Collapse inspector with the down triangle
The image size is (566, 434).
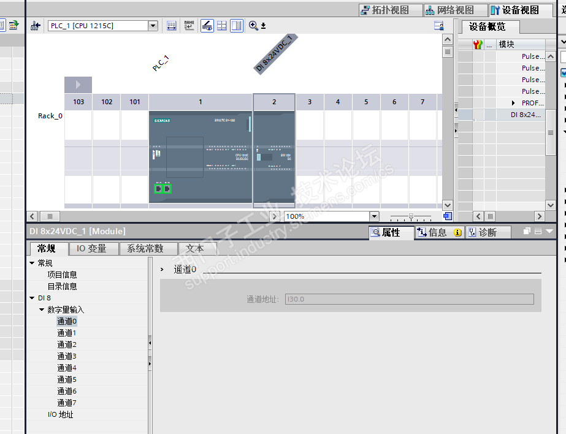(550, 231)
